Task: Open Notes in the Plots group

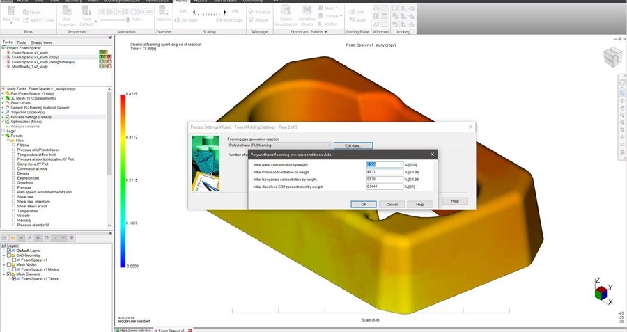Action: point(31,12)
